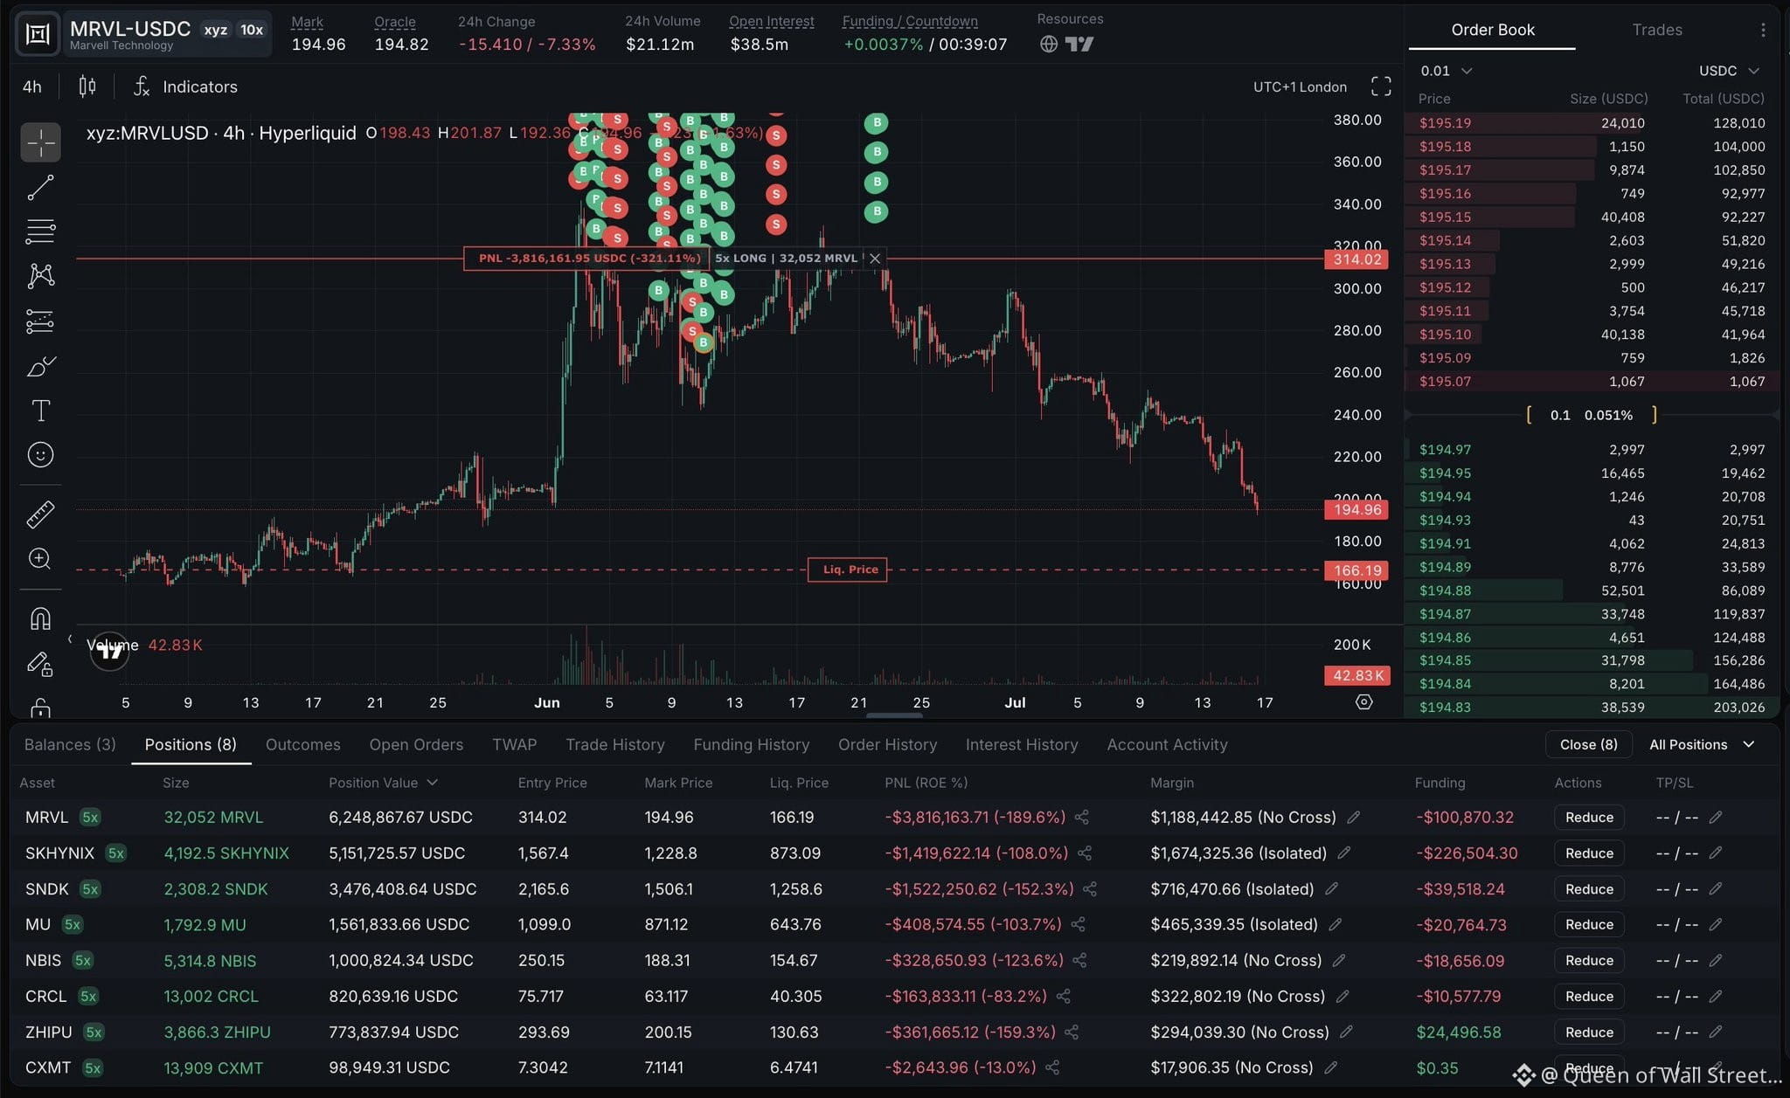Screen dimensions: 1790x1098
Task: Open the emoji icons tool
Action: point(40,455)
